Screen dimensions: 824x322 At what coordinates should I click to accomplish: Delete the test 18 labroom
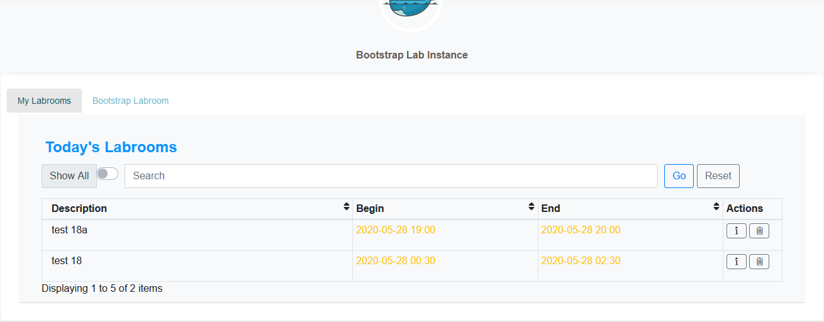click(759, 262)
